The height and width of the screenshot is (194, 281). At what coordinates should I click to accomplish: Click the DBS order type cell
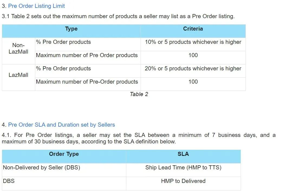point(9,181)
